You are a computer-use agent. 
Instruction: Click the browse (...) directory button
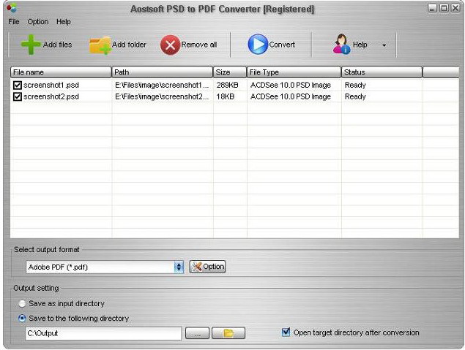click(197, 333)
